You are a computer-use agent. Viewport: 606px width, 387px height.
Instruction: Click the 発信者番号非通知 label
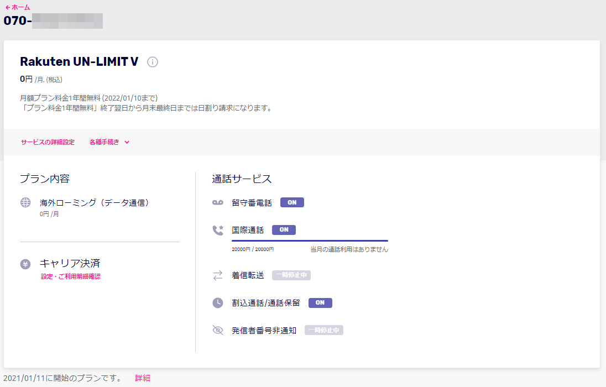coord(264,330)
